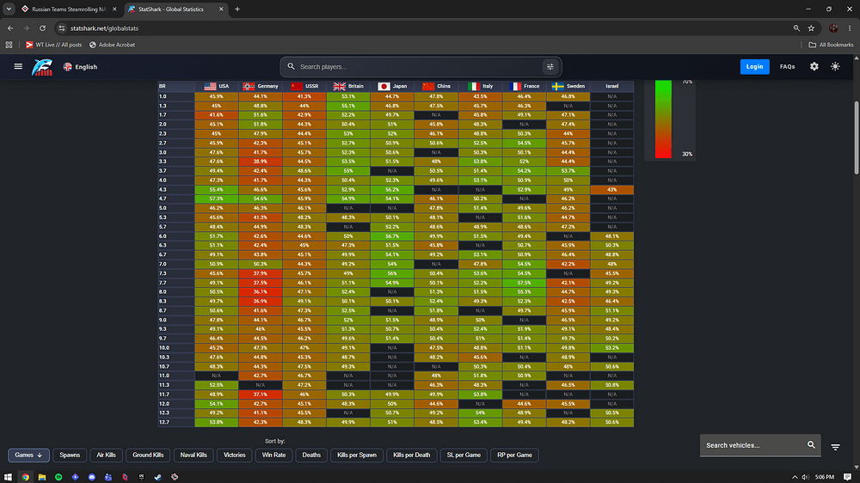860x483 pixels.
Task: Open the hamburger navigation menu
Action: tap(18, 66)
